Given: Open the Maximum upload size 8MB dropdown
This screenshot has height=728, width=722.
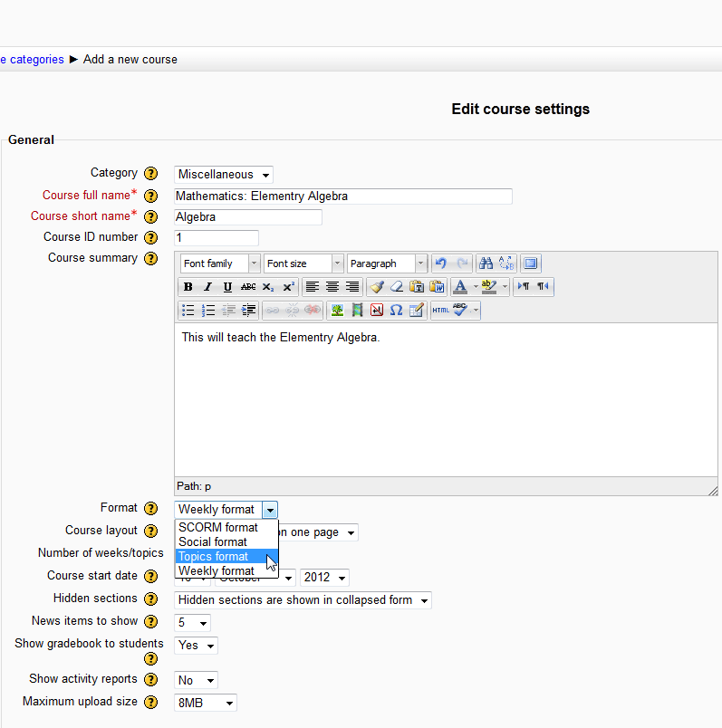Looking at the screenshot, I should click(206, 703).
